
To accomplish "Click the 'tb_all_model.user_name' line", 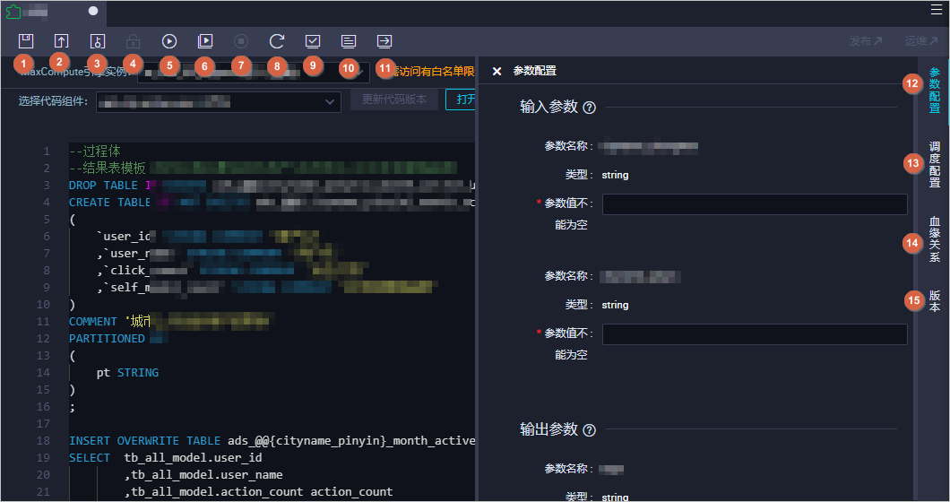I will coord(203,475).
